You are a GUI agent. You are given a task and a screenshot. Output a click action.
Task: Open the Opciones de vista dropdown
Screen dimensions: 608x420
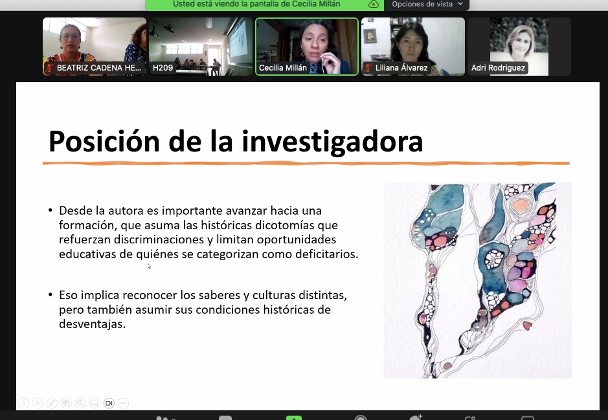pos(427,5)
